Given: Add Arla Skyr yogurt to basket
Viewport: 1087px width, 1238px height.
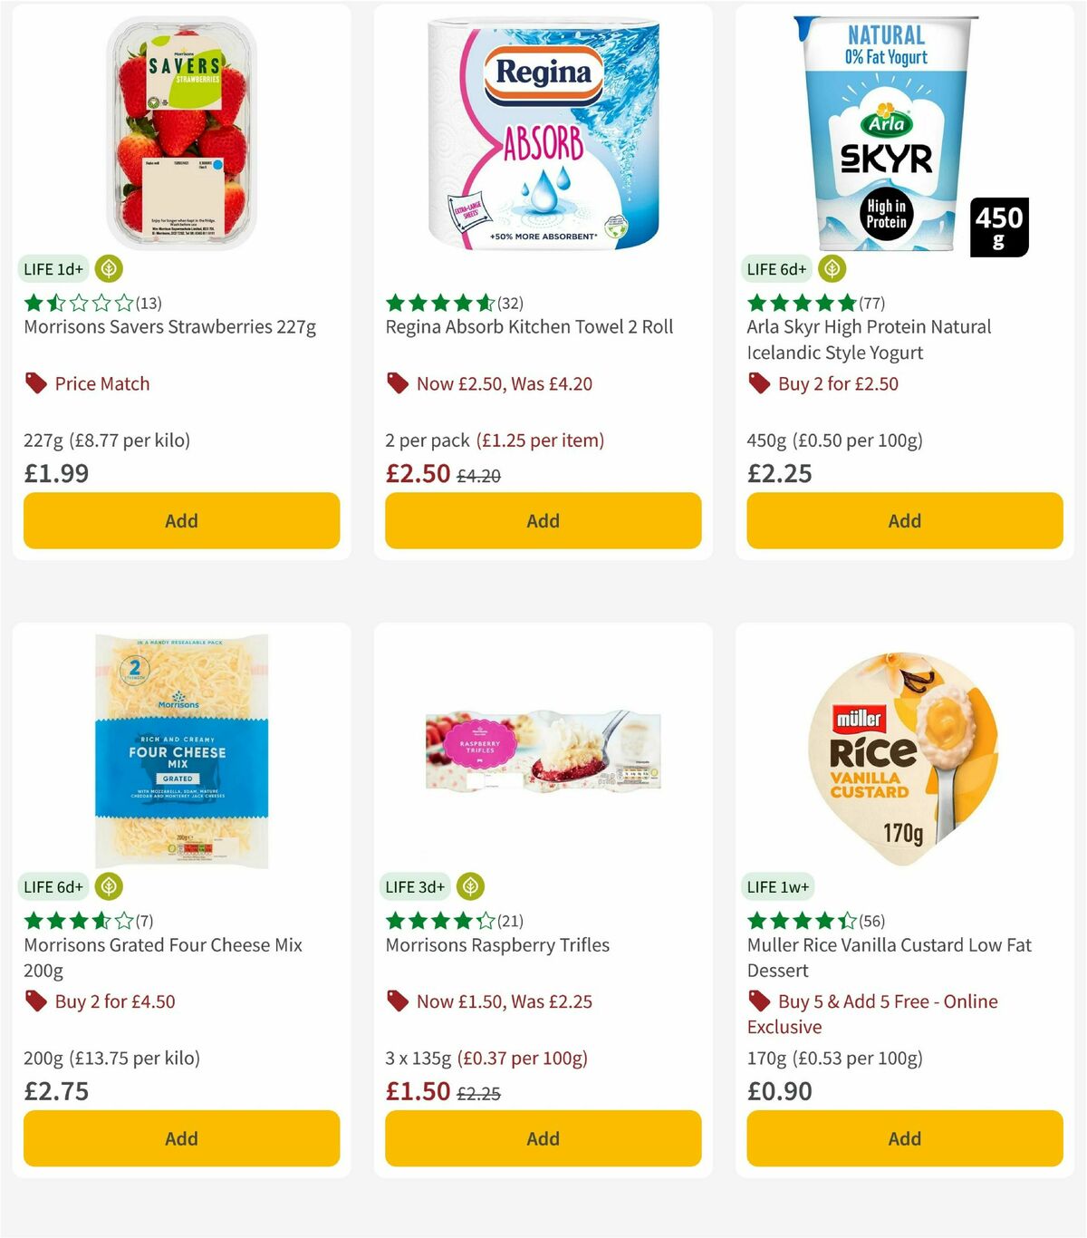Looking at the screenshot, I should tap(904, 520).
